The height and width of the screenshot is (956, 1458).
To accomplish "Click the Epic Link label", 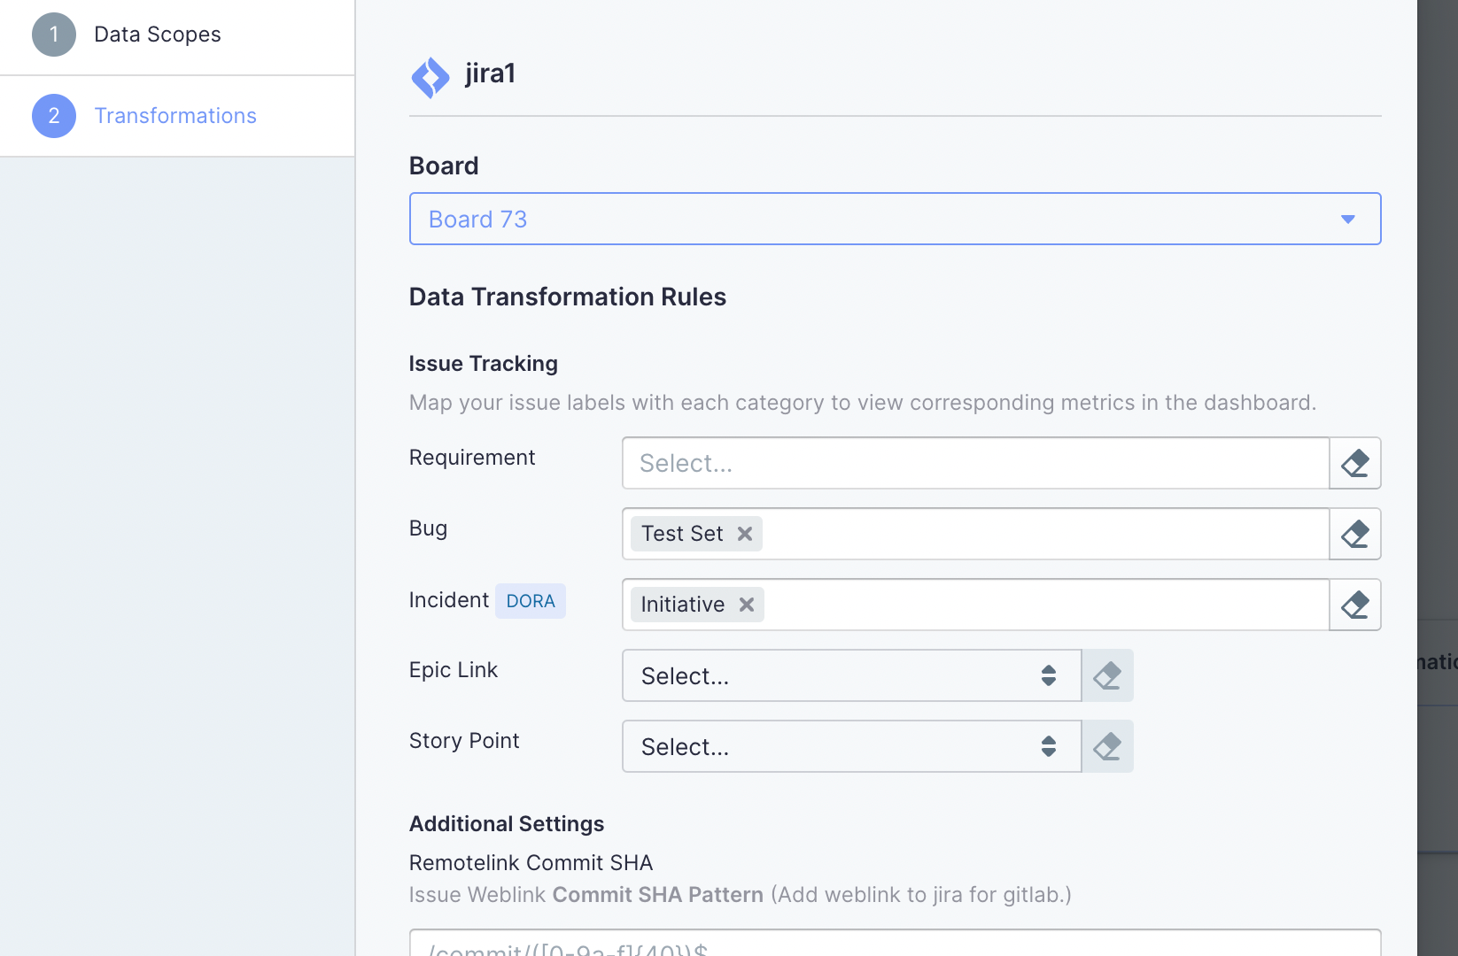I will coord(454,670).
